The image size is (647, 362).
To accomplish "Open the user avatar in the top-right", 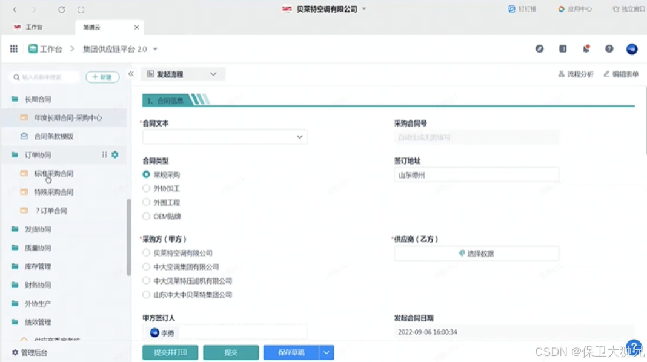I will 632,49.
